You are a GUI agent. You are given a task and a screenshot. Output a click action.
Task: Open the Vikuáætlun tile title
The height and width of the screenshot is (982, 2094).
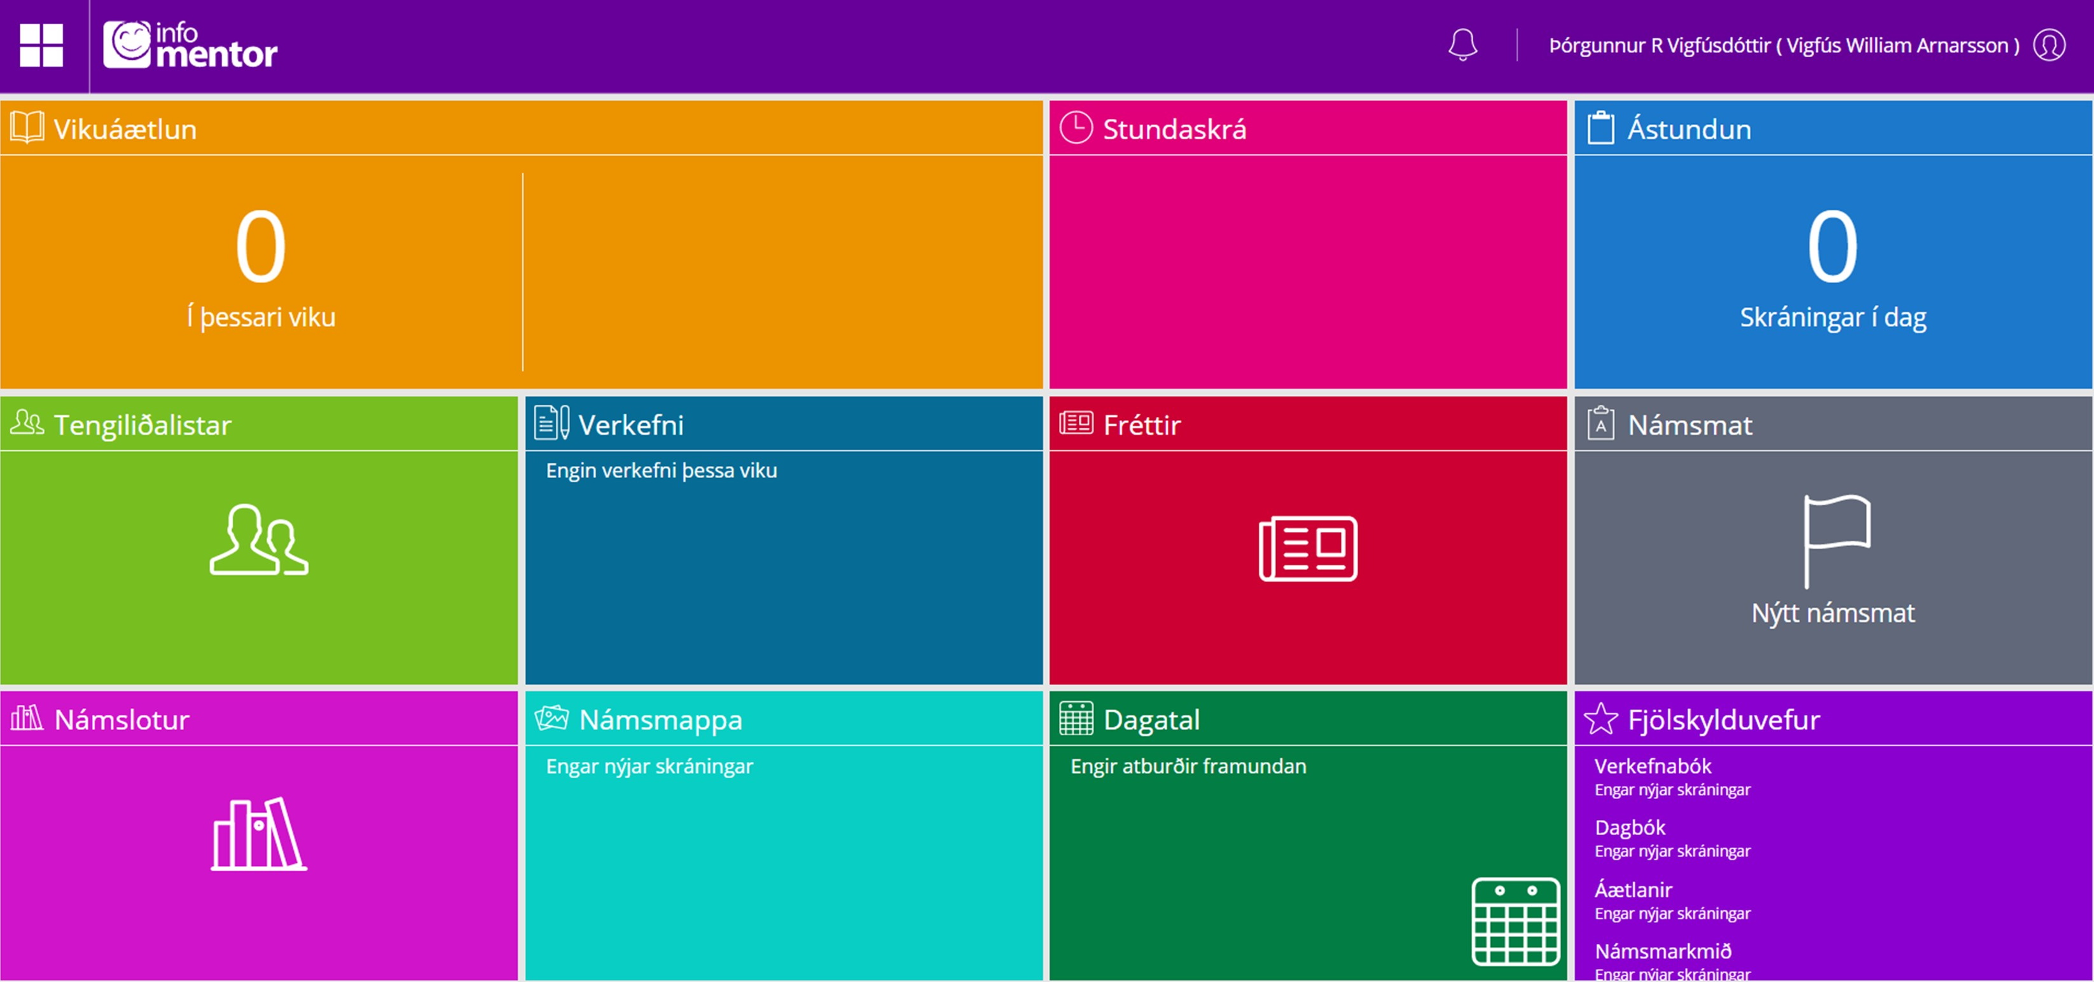tap(125, 129)
